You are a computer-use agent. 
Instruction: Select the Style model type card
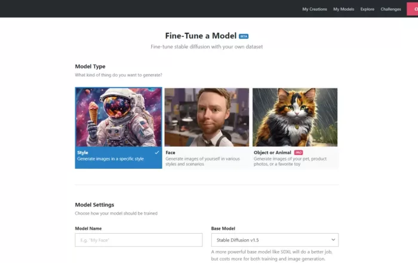118,128
